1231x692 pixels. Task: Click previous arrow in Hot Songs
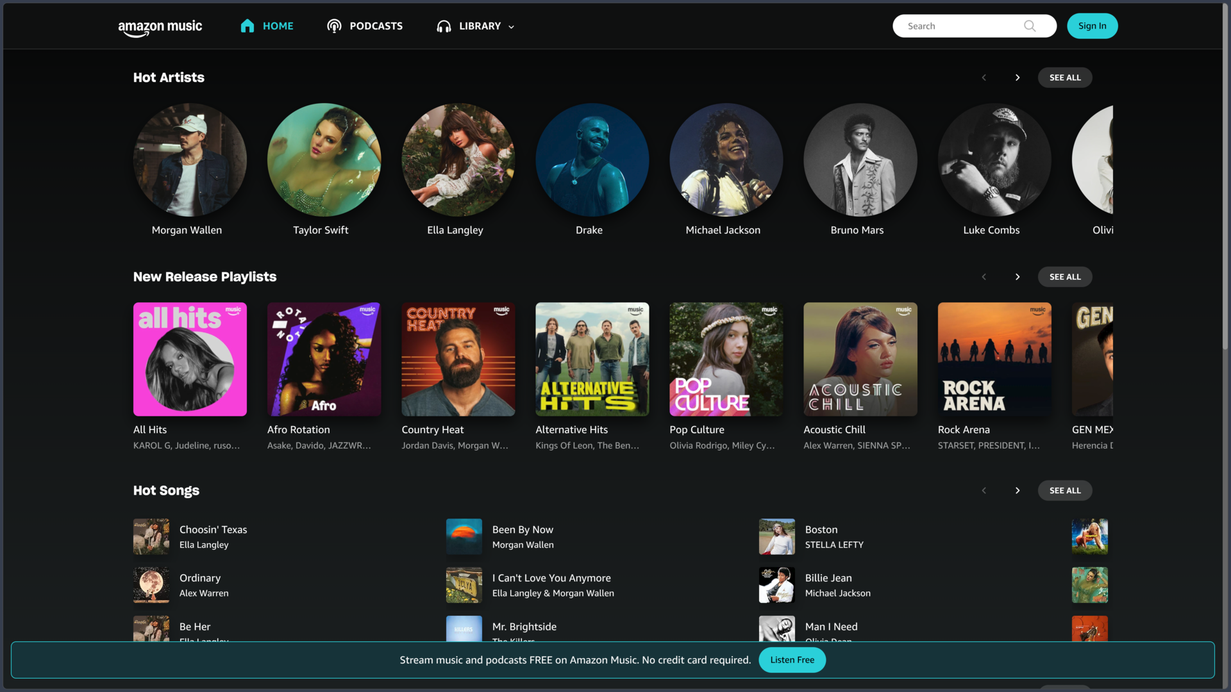(984, 490)
